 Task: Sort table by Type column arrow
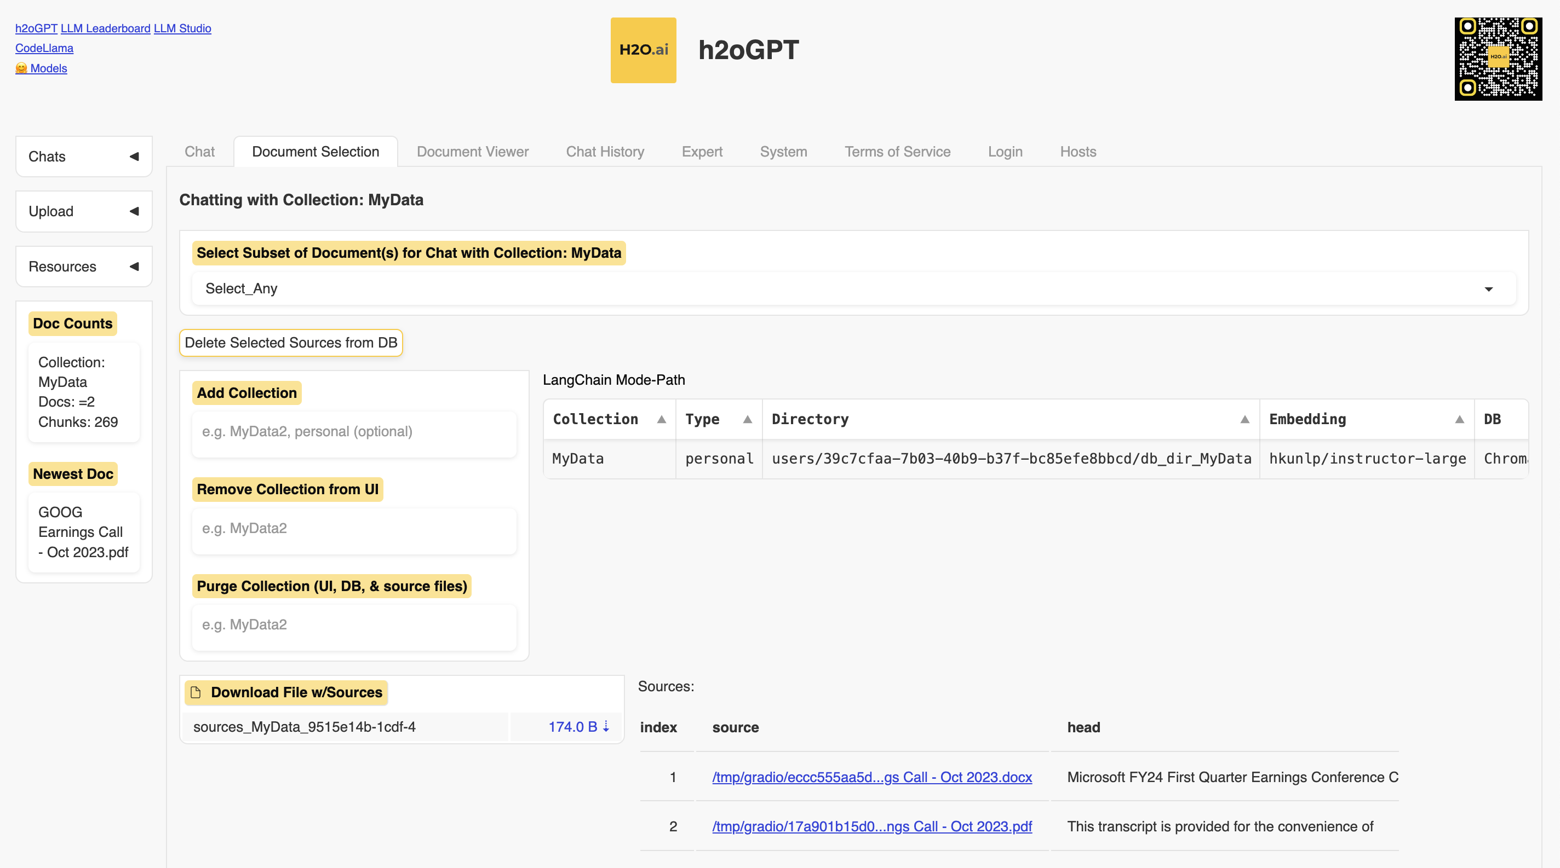[x=747, y=419]
